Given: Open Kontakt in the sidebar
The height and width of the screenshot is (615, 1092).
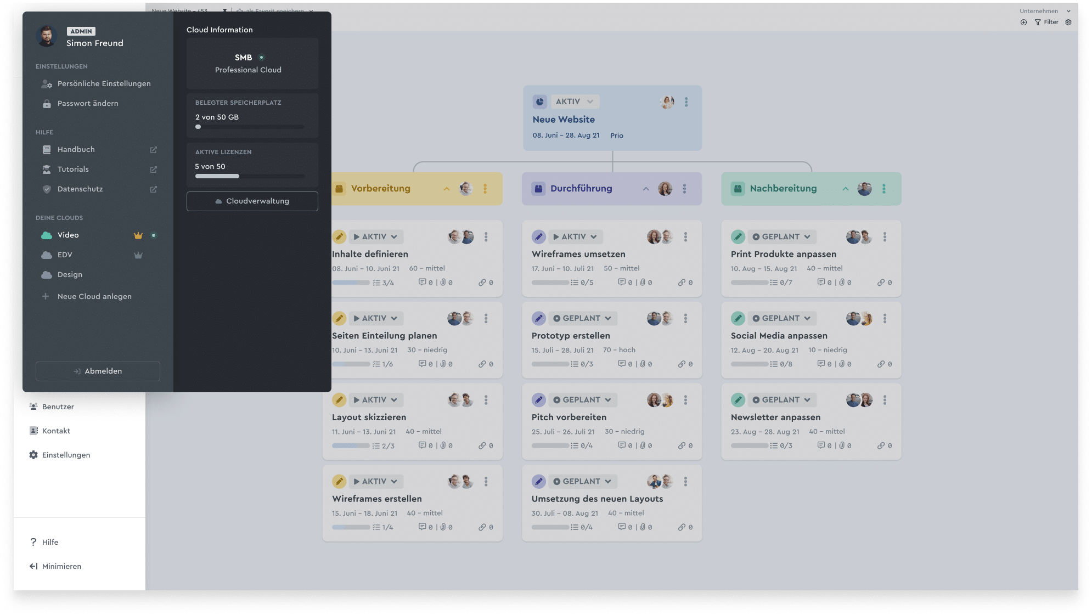Looking at the screenshot, I should click(50, 431).
